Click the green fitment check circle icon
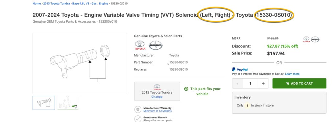This screenshot has width=336, height=122. pos(186,89)
